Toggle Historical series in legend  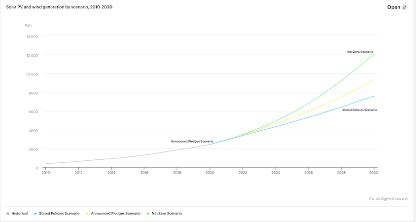(19, 214)
